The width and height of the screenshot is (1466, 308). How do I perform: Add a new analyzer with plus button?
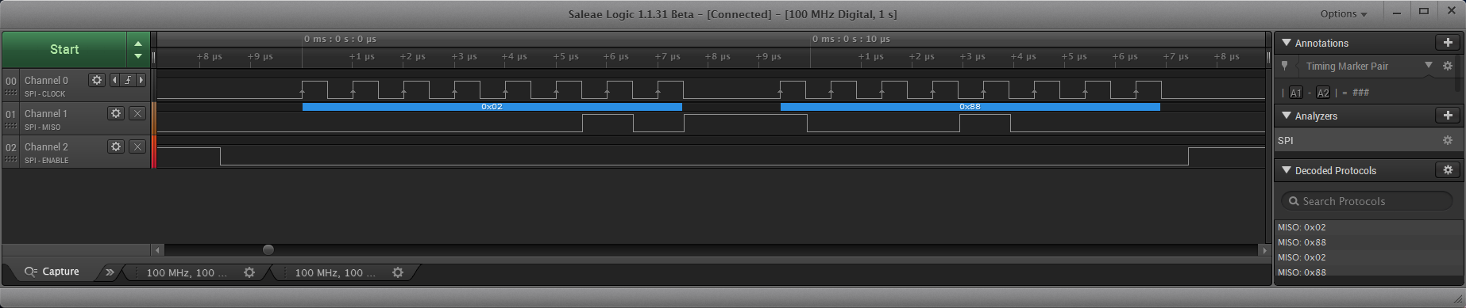(x=1448, y=116)
